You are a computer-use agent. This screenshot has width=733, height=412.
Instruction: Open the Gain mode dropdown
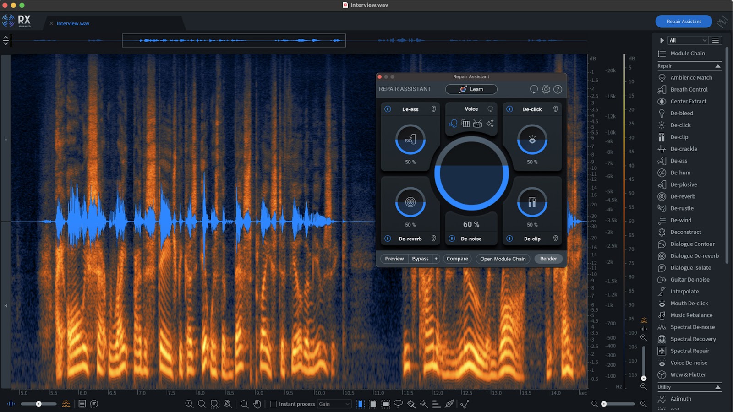point(334,404)
